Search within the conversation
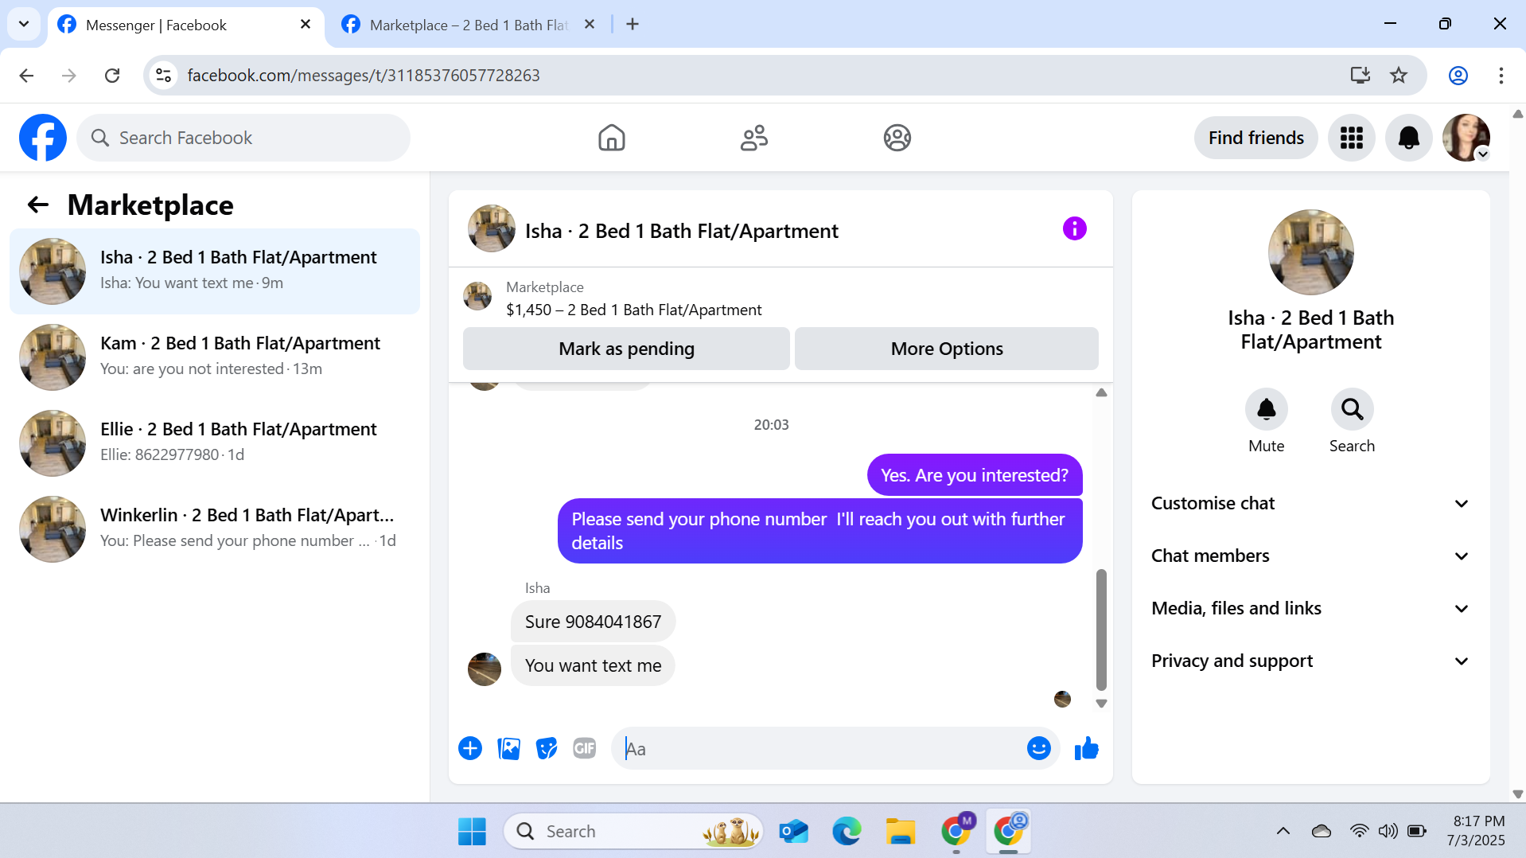 click(1352, 409)
